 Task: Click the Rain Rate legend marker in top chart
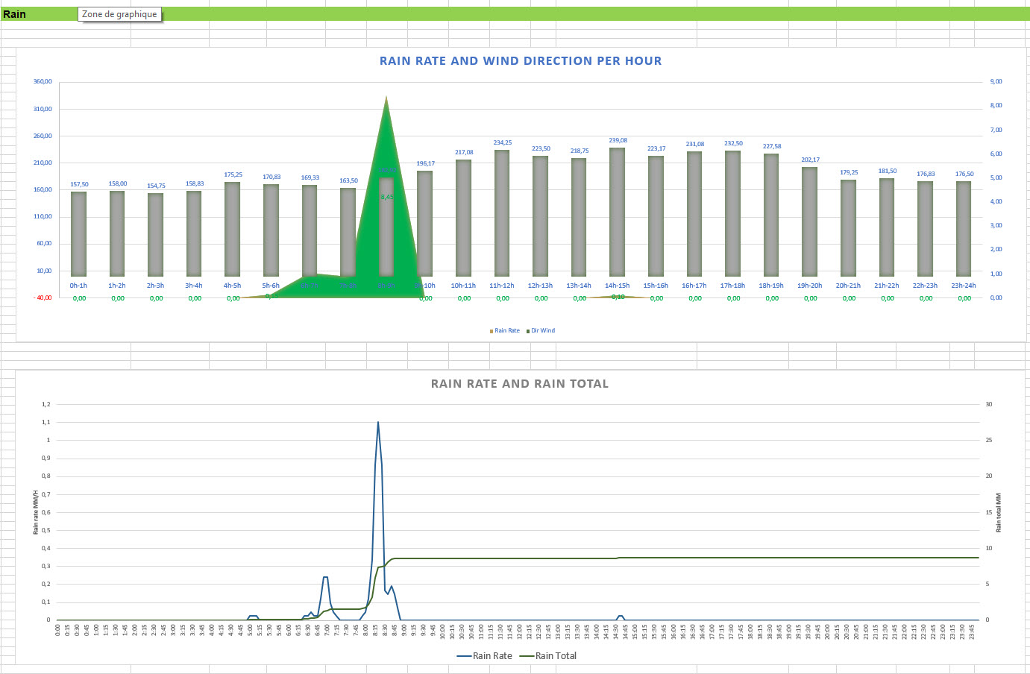click(492, 331)
